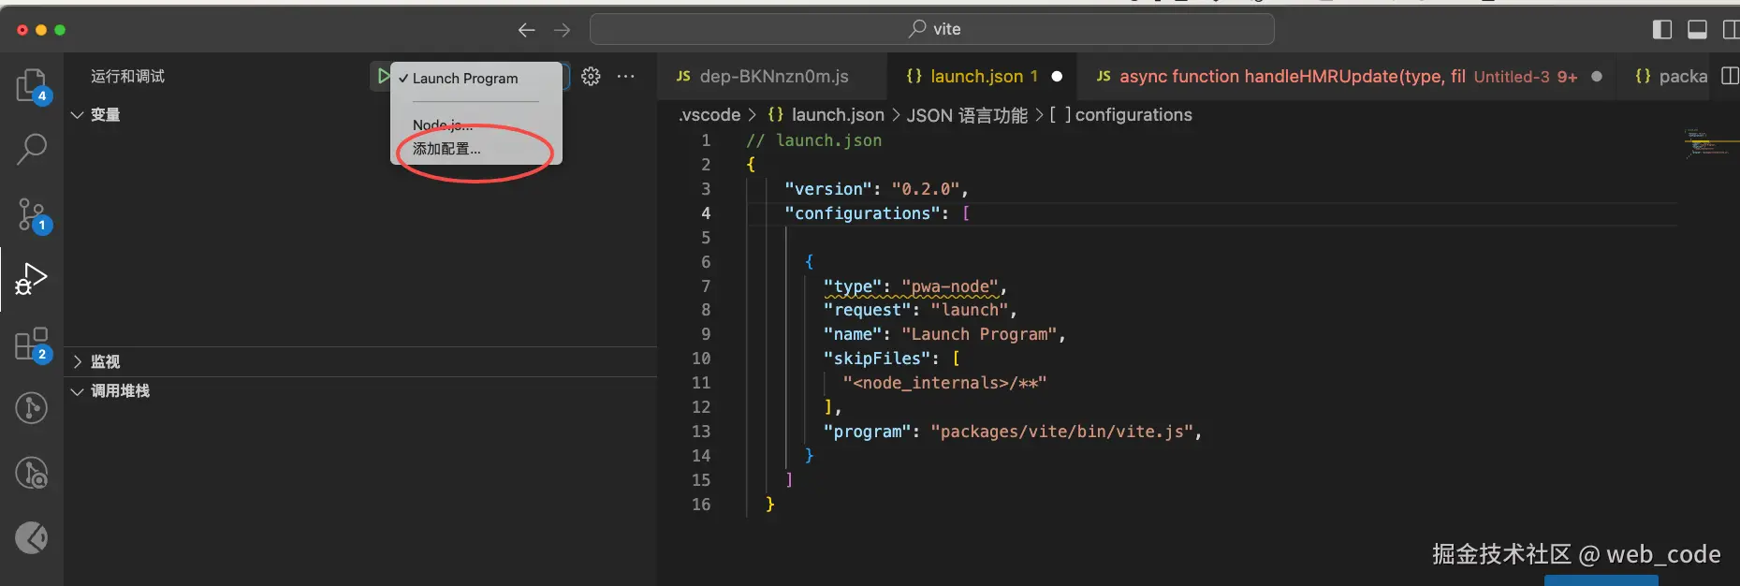1740x586 pixels.
Task: Go back with the left arrow
Action: point(526,30)
